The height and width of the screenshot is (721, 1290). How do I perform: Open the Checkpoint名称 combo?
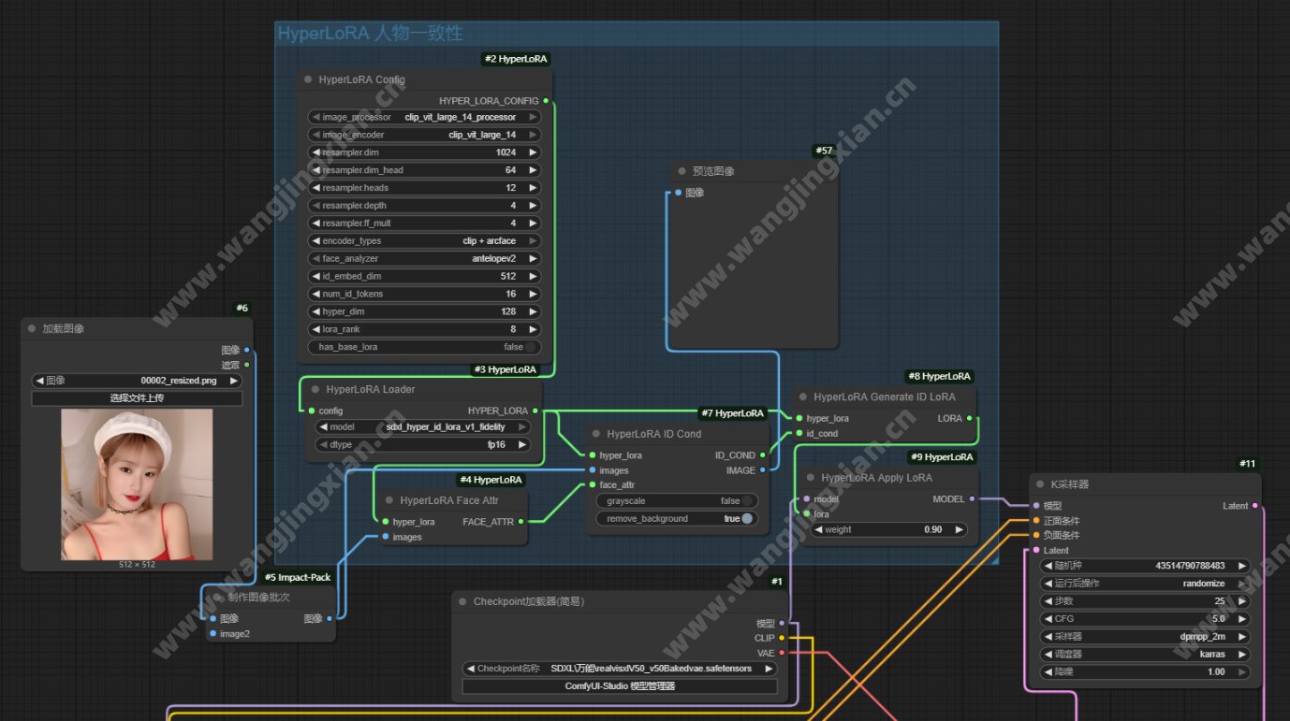pyautogui.click(x=620, y=669)
